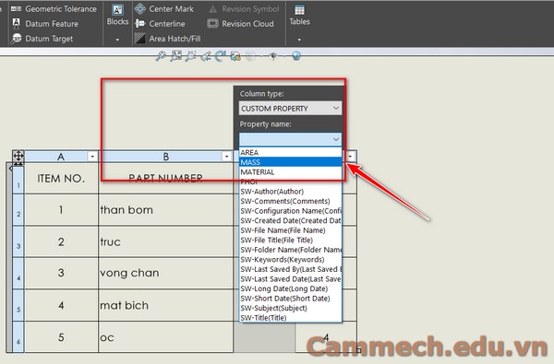This screenshot has height=364, width=554.
Task: Choose SW-Author(Author) property
Action: [291, 192]
